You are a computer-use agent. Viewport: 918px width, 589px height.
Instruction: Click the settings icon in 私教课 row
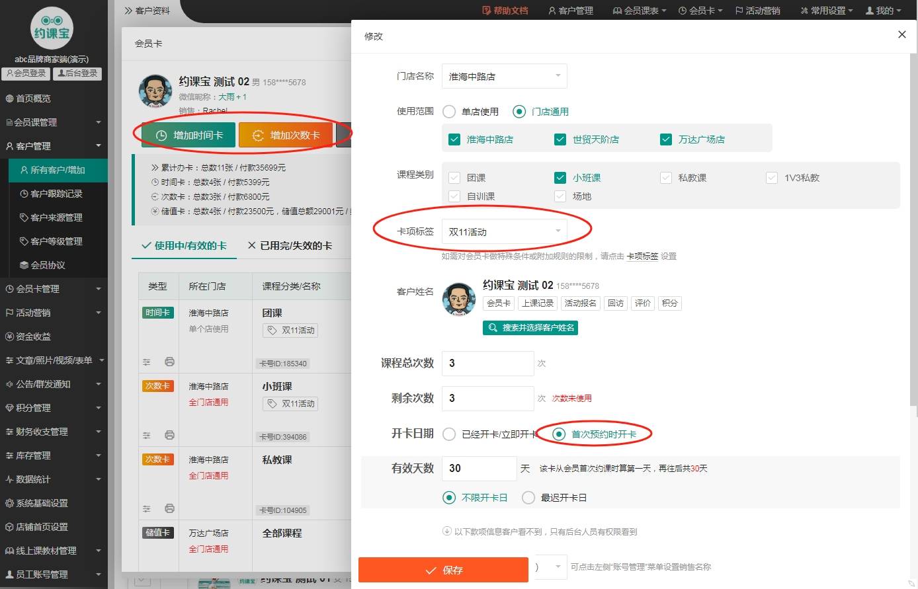[147, 508]
